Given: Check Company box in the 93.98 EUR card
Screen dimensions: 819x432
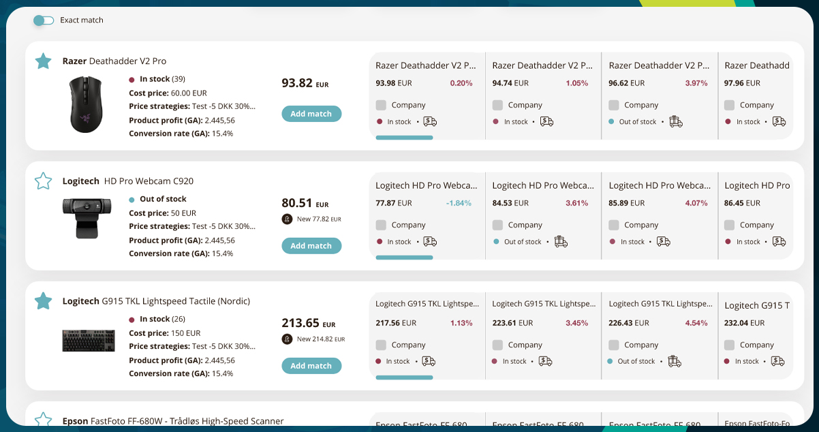Looking at the screenshot, I should point(381,106).
